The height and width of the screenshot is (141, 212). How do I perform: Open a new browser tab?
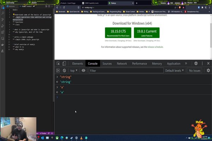click(137, 3)
